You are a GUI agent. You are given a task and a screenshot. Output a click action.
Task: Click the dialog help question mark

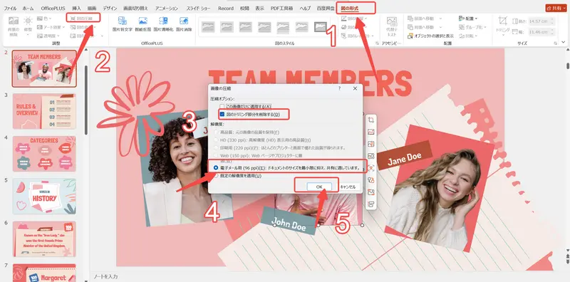[340, 88]
